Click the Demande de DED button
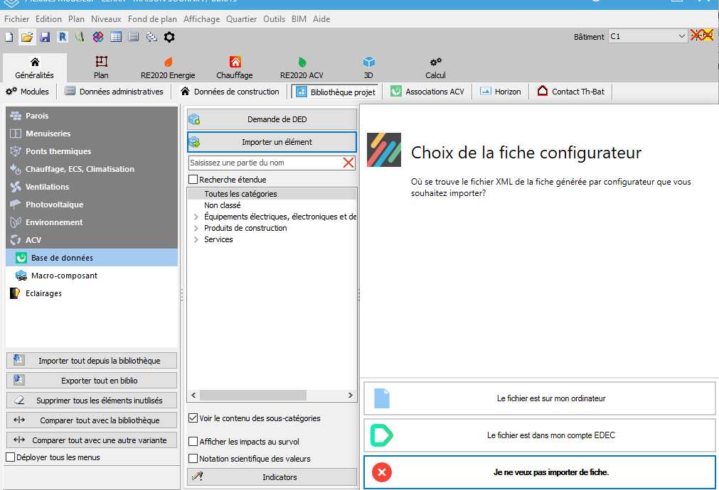The height and width of the screenshot is (490, 719). (272, 119)
